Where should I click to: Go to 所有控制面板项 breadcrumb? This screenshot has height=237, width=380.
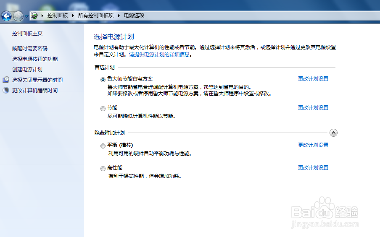click(96, 16)
